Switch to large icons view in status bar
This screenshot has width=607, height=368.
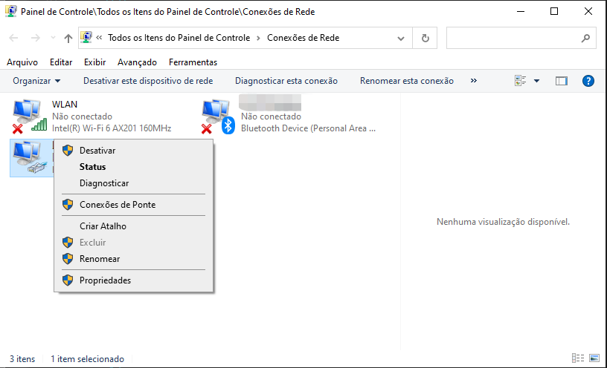[x=594, y=358]
